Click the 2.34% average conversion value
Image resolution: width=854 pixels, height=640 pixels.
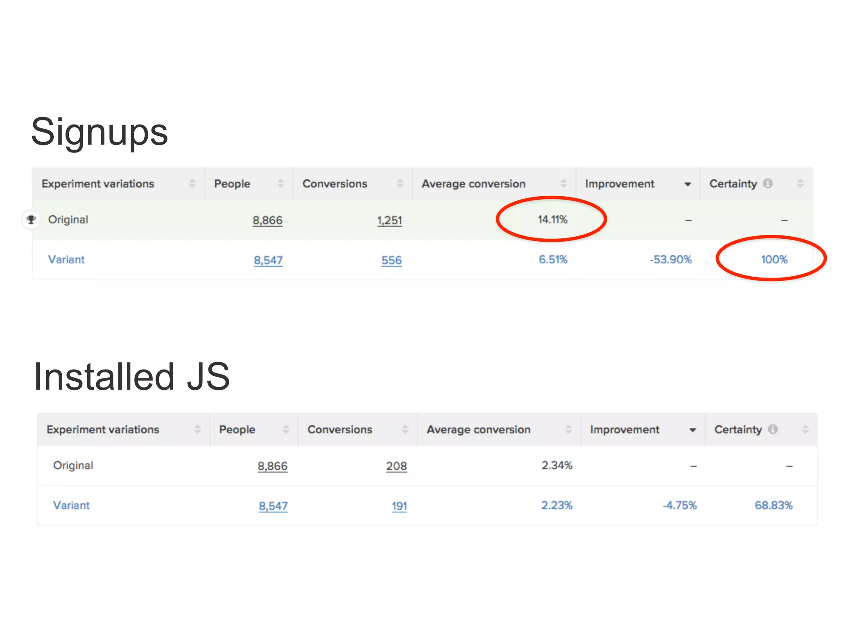click(557, 465)
